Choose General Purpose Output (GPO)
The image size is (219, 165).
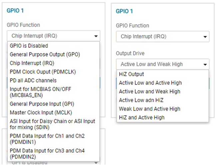[x=45, y=54]
